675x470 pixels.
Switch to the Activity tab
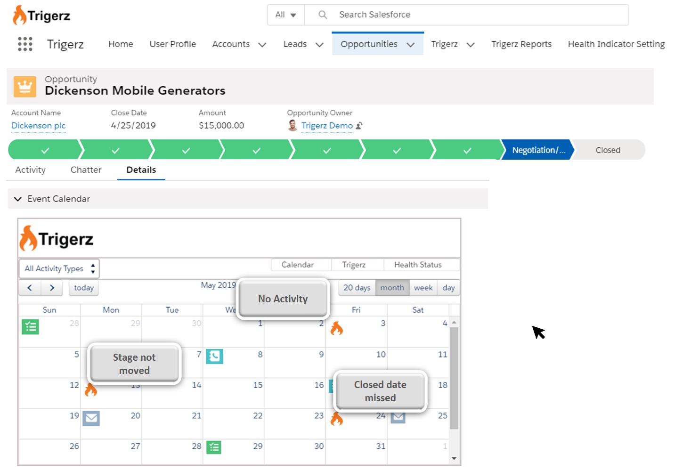point(31,170)
